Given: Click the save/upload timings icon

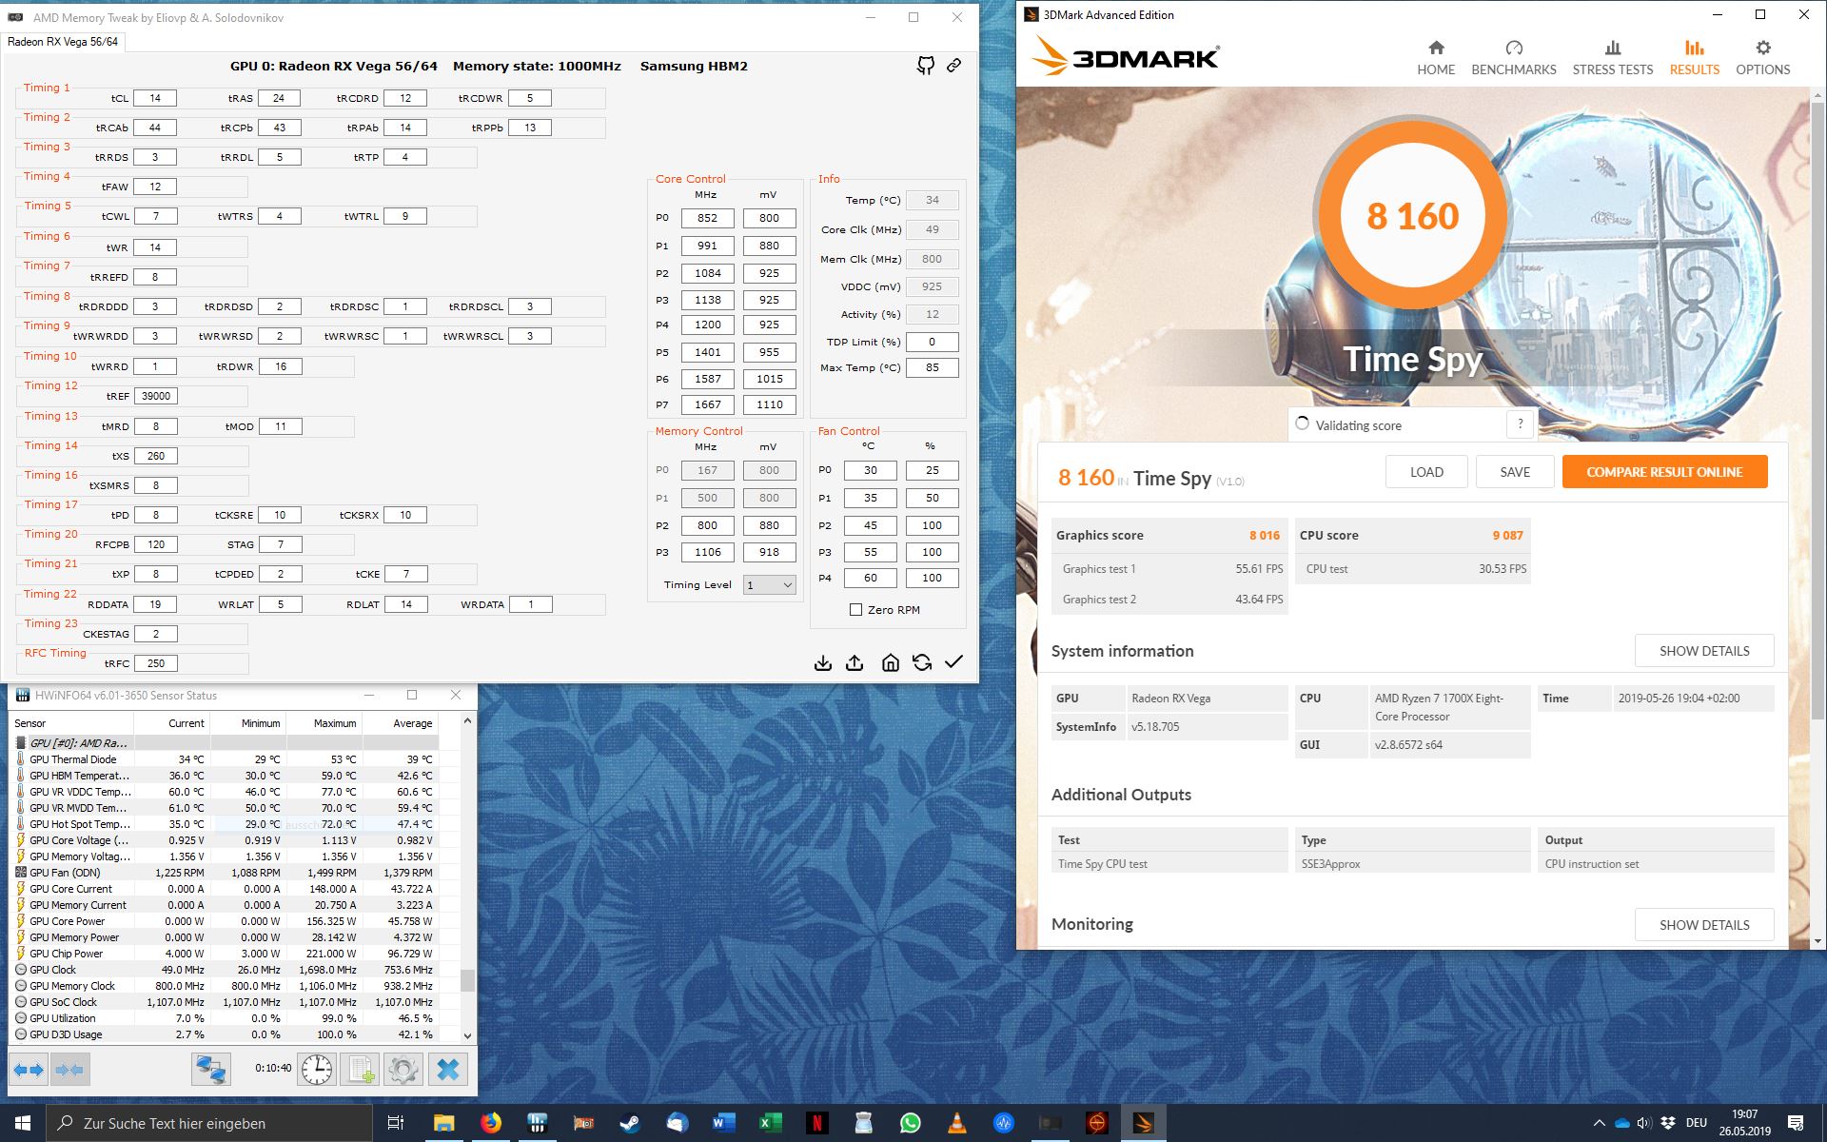Looking at the screenshot, I should [855, 663].
